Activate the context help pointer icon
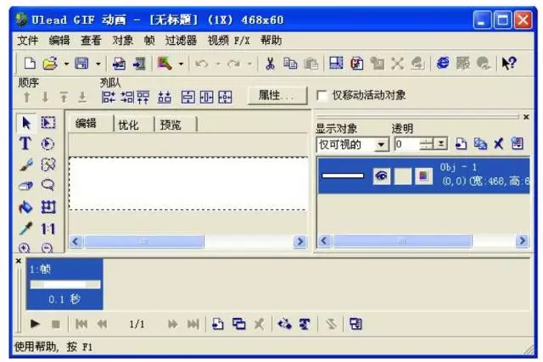543x362 pixels. point(508,64)
